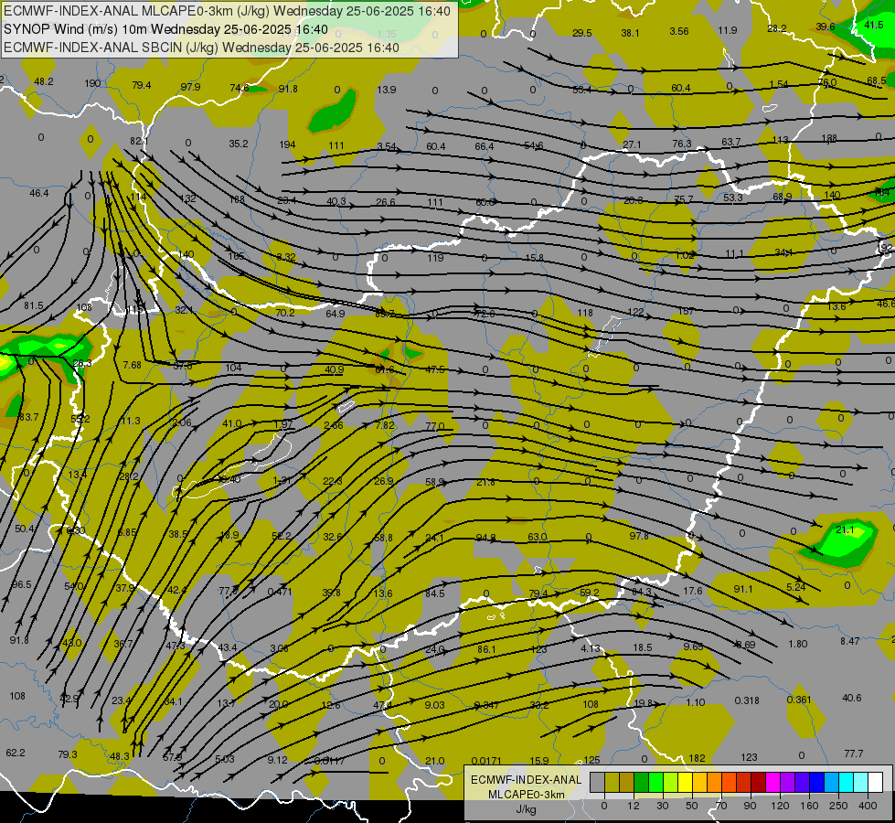Click the magenta swatch in the legend

coord(772,782)
